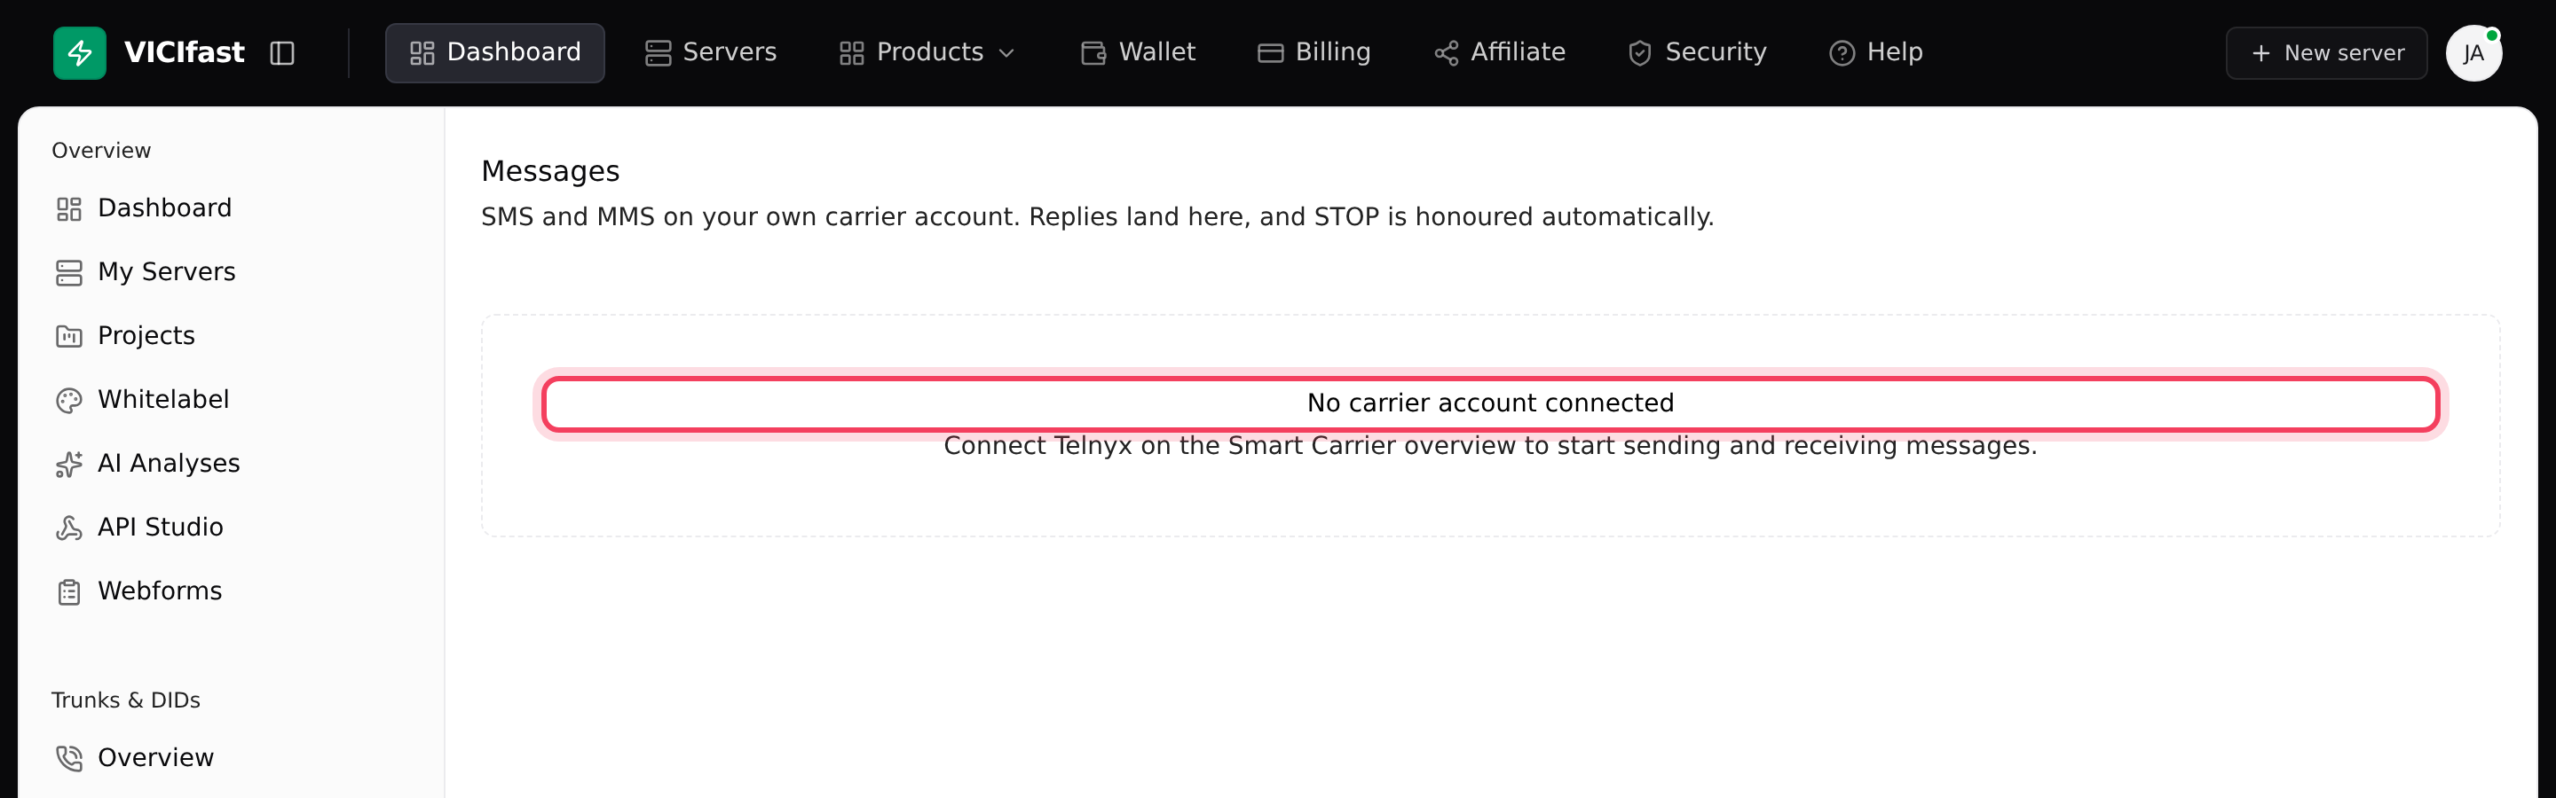Select My Servers in the sidebar

coord(167,271)
